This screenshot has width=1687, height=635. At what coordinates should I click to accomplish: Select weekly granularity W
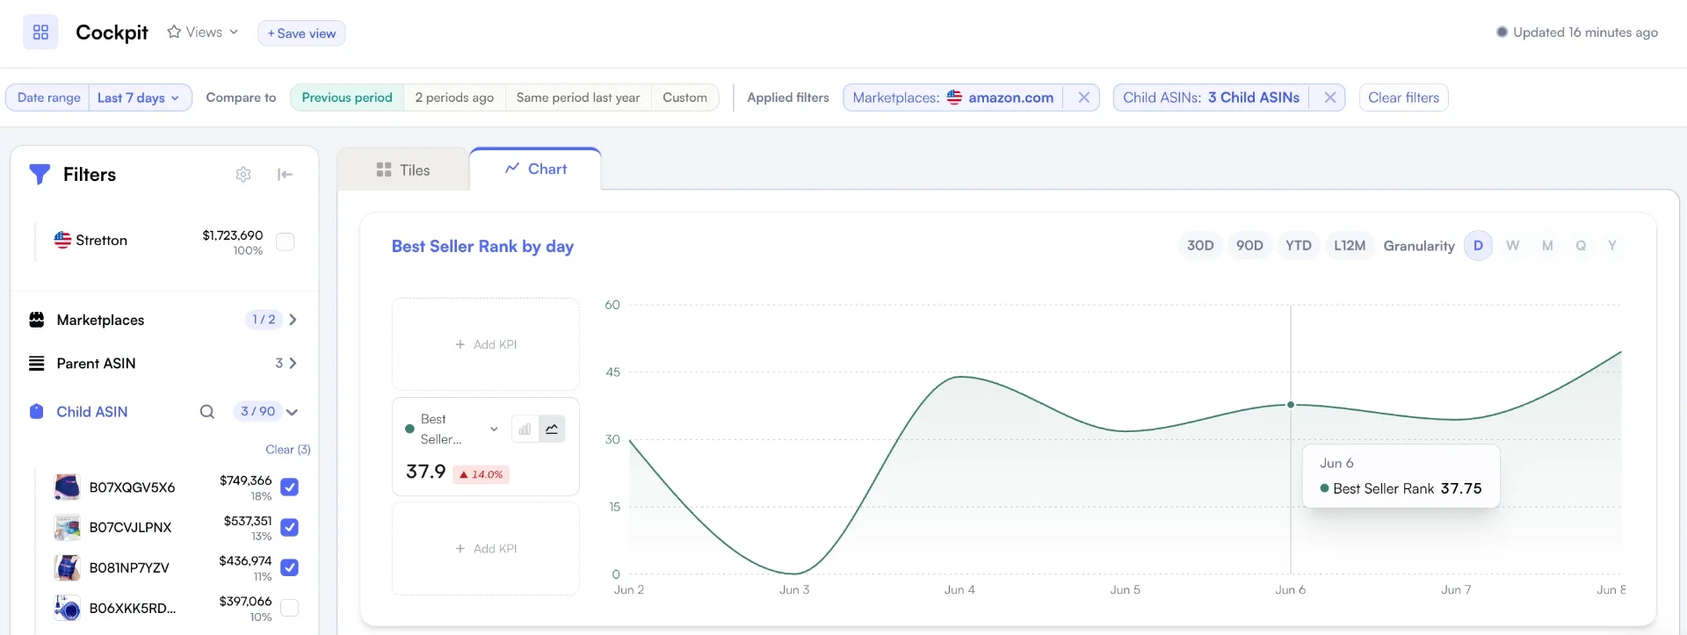click(1512, 246)
